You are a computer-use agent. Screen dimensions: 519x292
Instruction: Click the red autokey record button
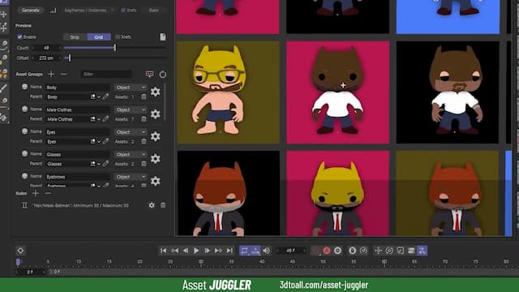(327, 251)
